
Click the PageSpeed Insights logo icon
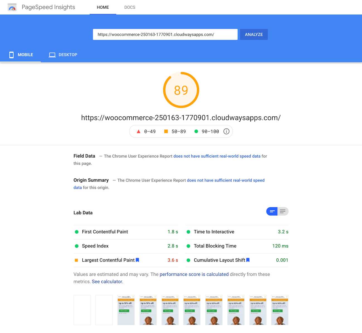(x=12, y=7)
